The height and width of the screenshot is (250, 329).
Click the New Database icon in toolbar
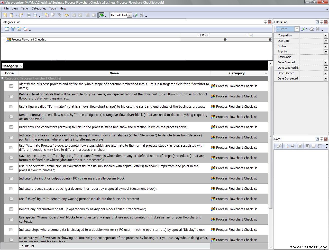(x=5, y=15)
